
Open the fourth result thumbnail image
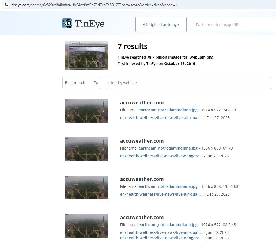click(x=86, y=226)
